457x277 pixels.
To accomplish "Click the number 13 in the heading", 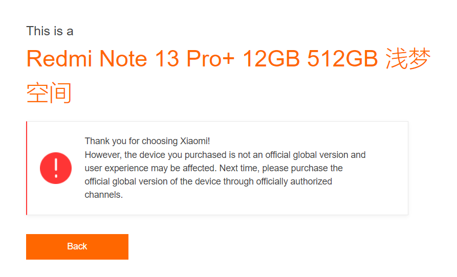I will pyautogui.click(x=167, y=59).
